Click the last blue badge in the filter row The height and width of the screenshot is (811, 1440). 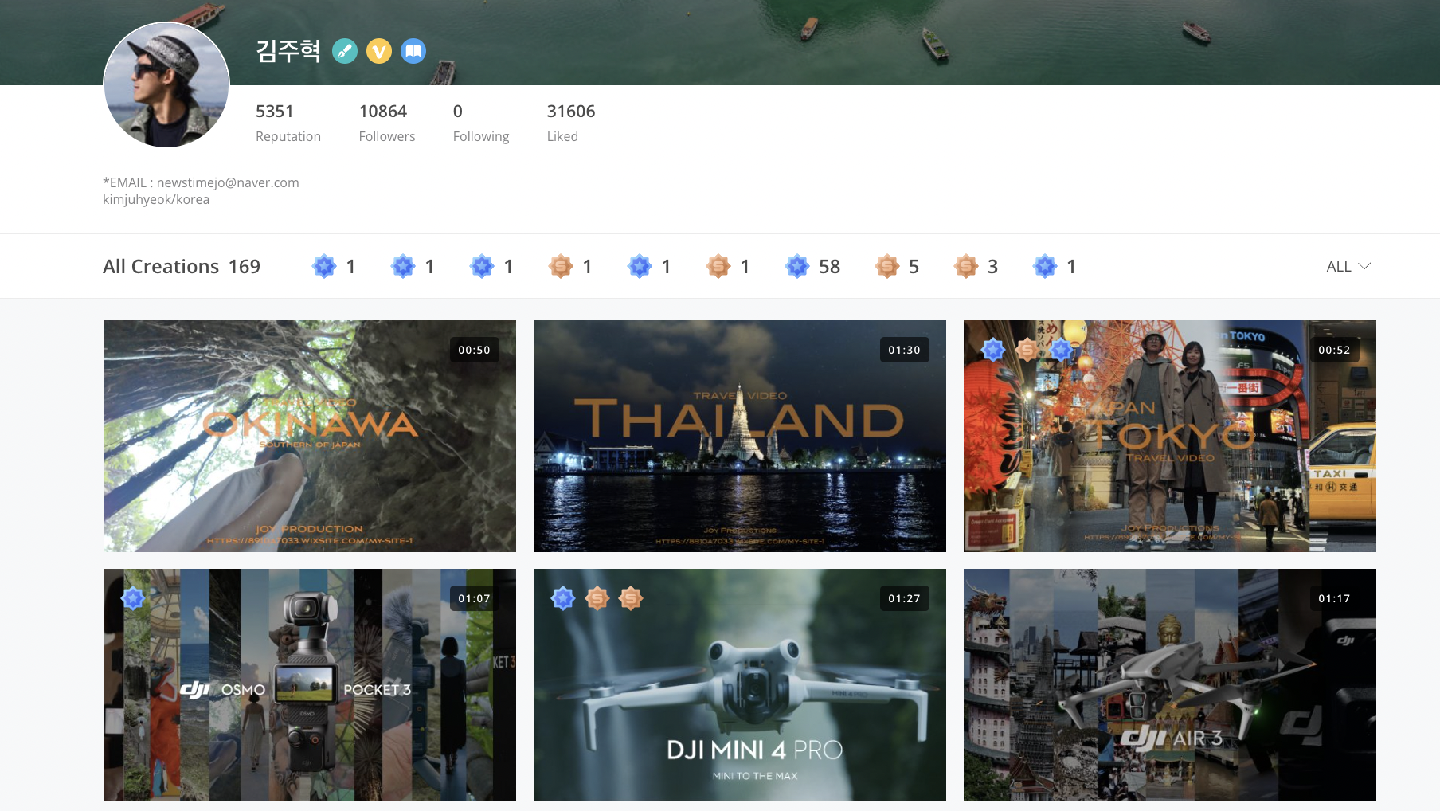[1045, 266]
